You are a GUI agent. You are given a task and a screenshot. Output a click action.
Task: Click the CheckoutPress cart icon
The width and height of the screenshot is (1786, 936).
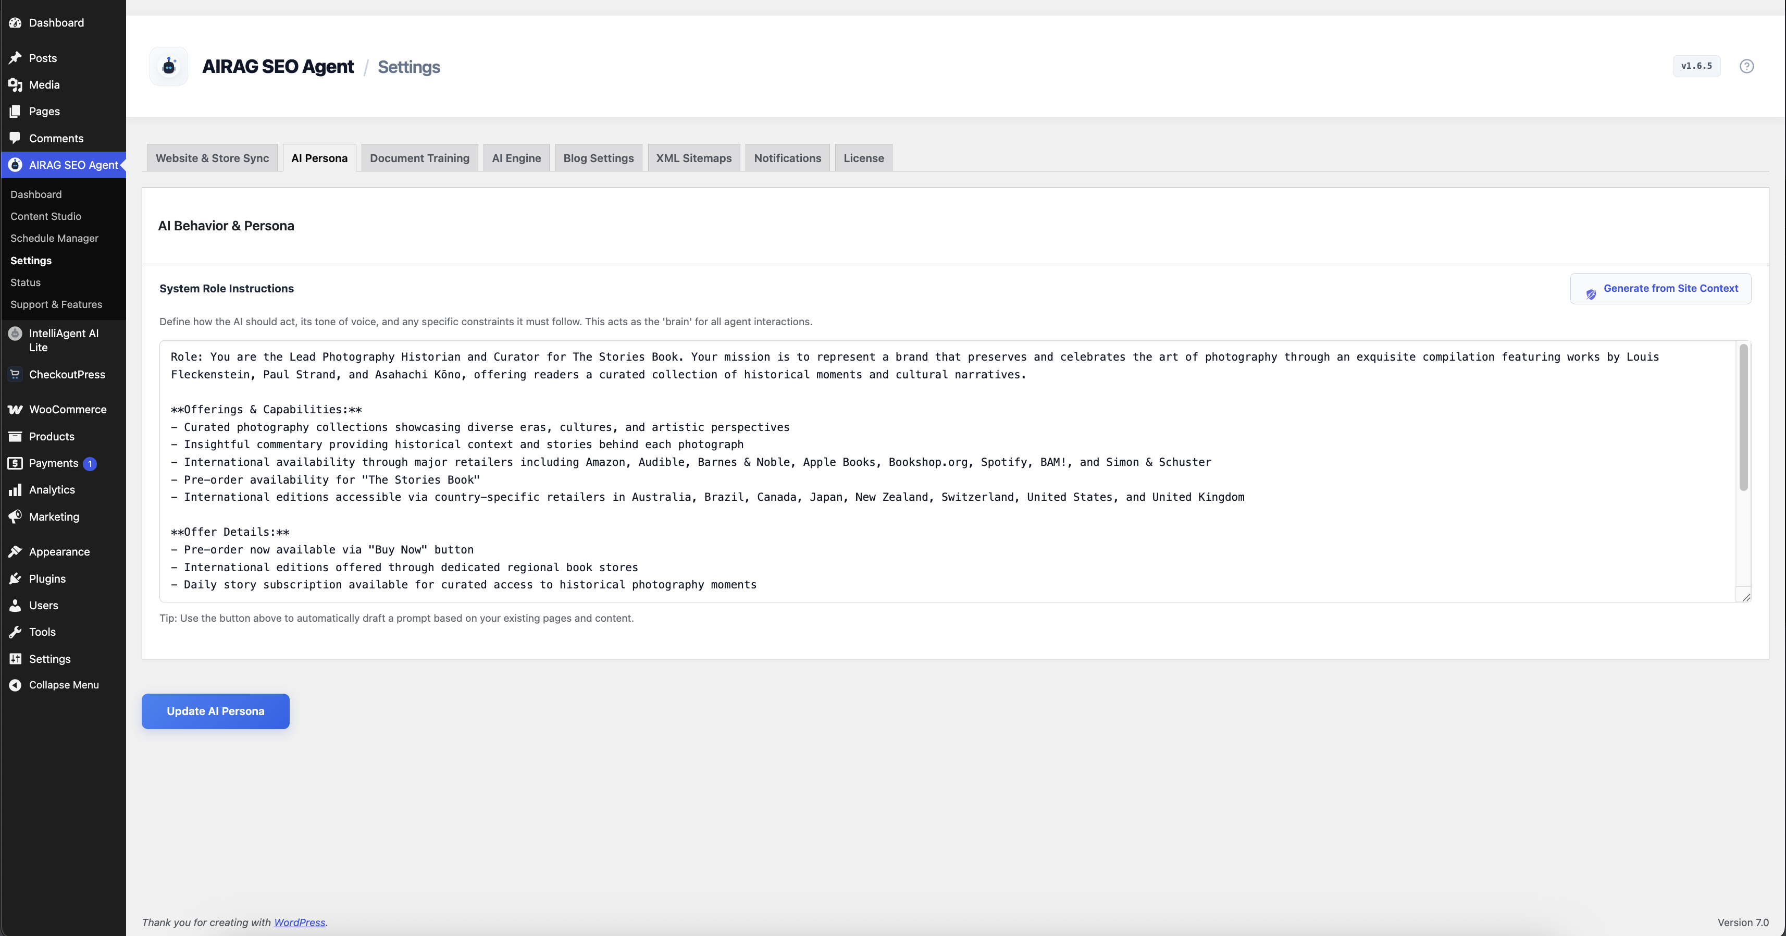15,374
